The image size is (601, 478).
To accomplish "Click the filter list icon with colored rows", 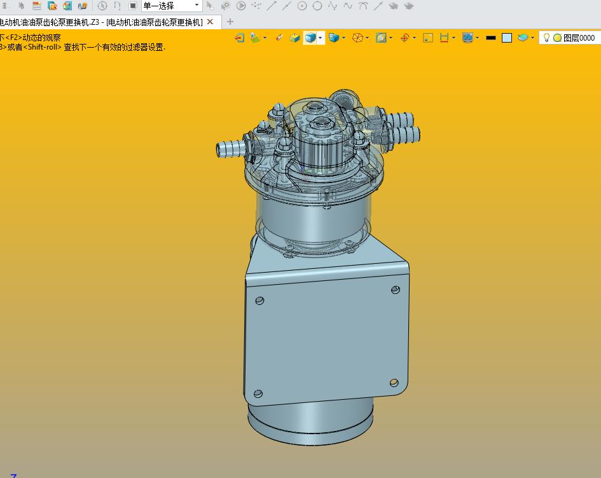I will click(x=37, y=6).
